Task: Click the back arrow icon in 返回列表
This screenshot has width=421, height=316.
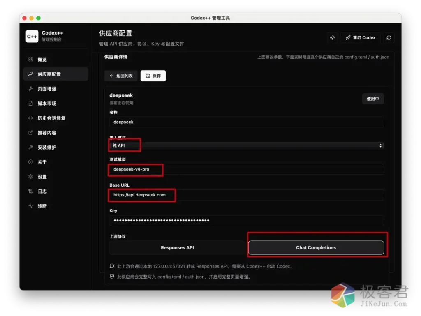Action: pos(111,76)
